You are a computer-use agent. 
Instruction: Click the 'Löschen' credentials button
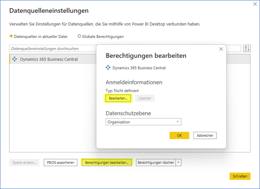tap(145, 98)
